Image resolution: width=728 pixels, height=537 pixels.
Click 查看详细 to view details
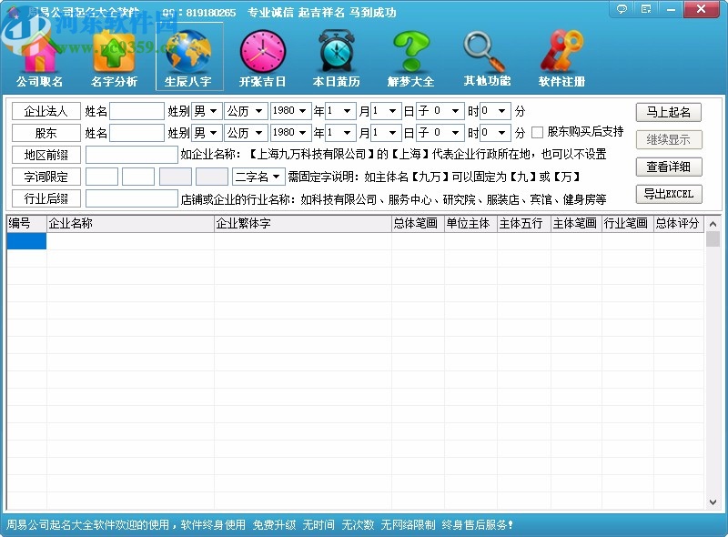[669, 167]
